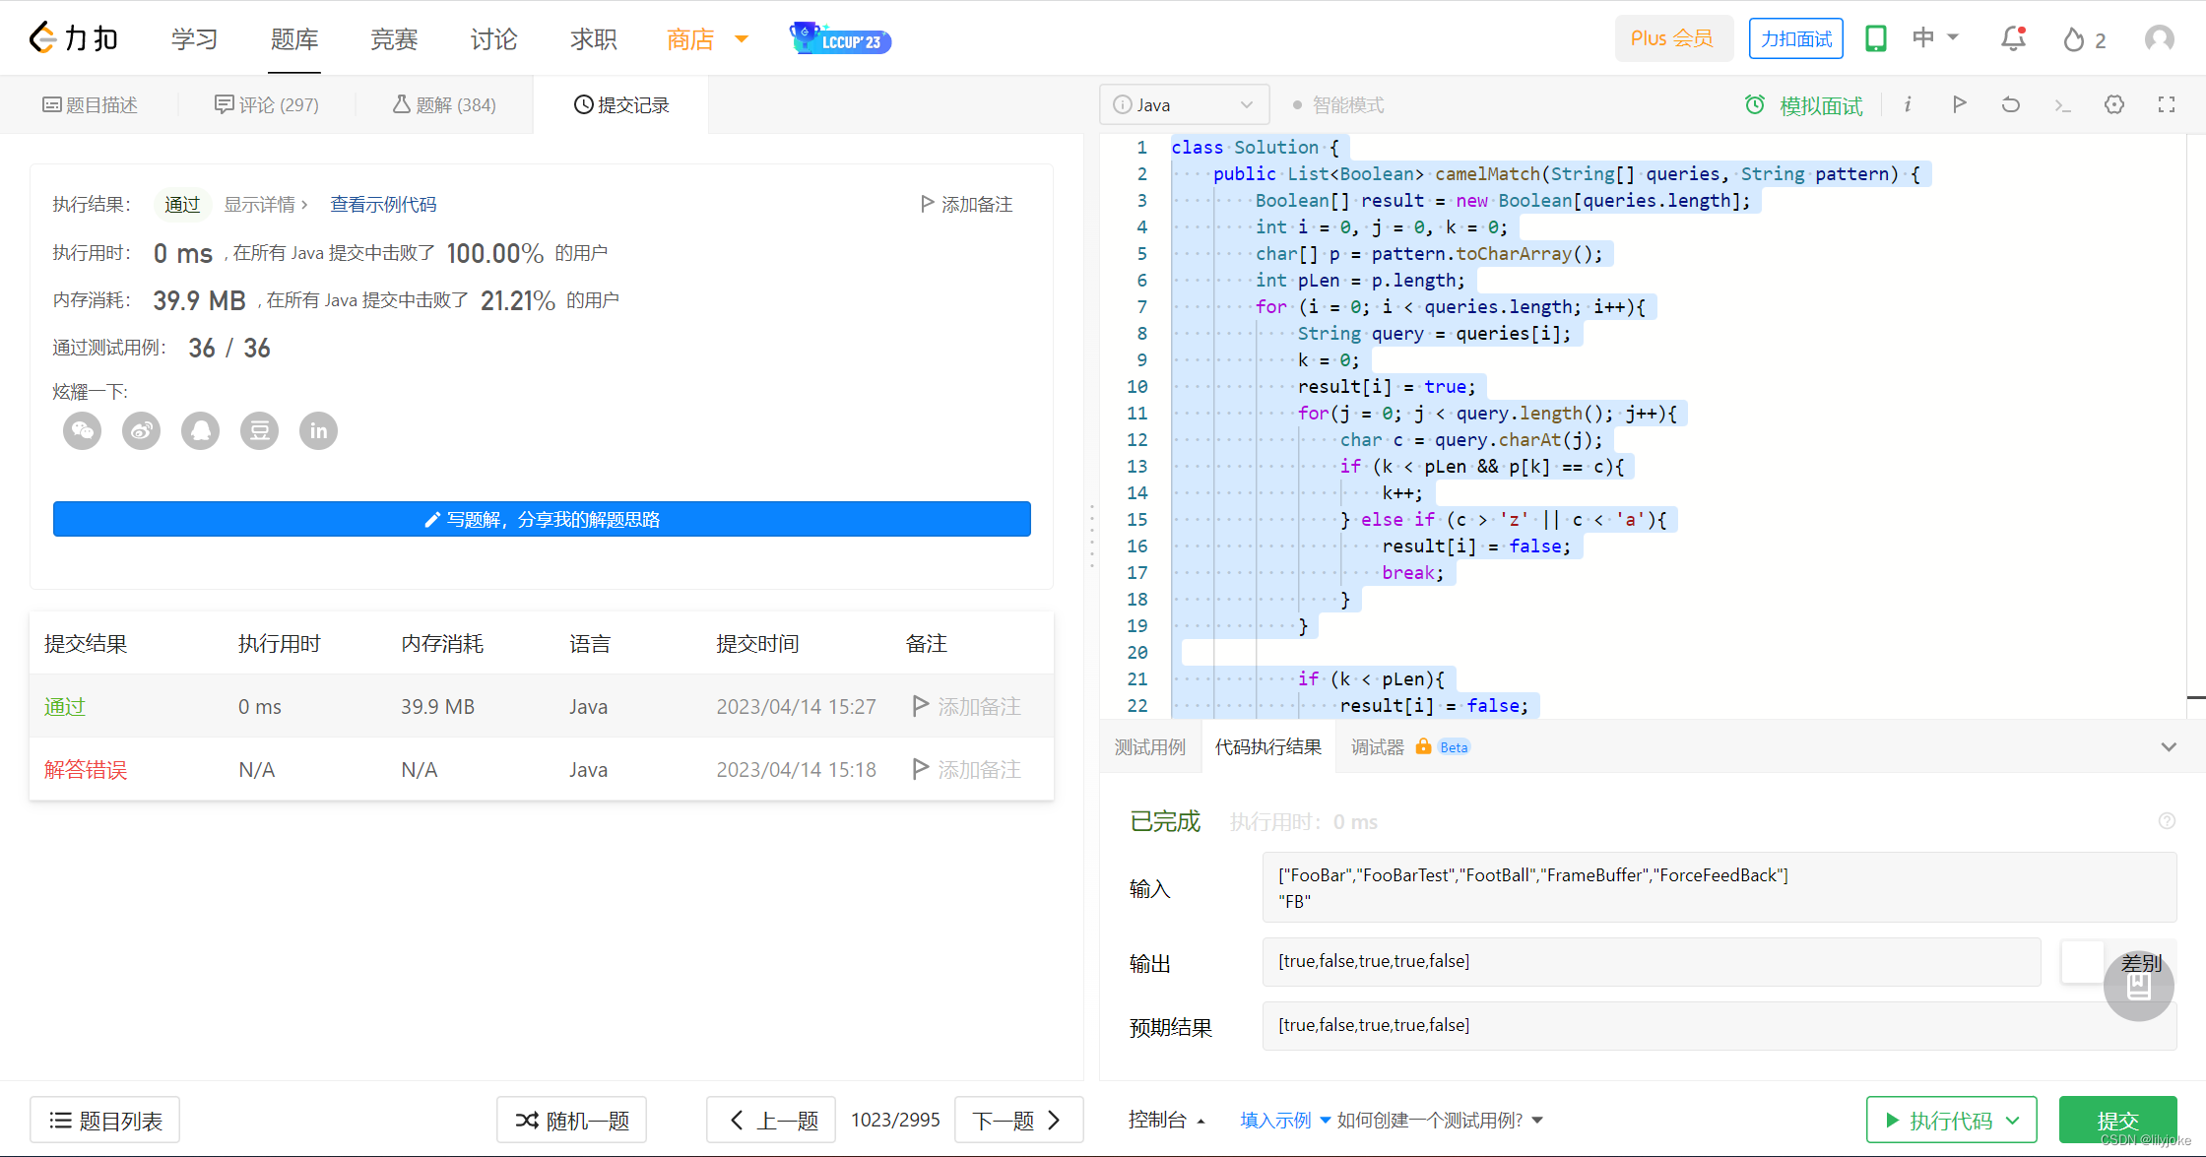Share result via Weibo icon
Image resolution: width=2206 pixels, height=1157 pixels.
[x=141, y=430]
